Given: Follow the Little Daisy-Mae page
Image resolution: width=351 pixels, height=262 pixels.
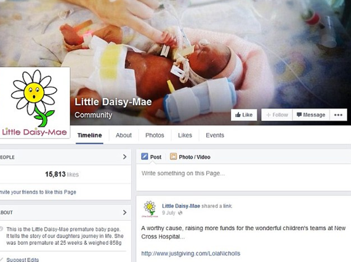Looking at the screenshot, I should point(277,115).
